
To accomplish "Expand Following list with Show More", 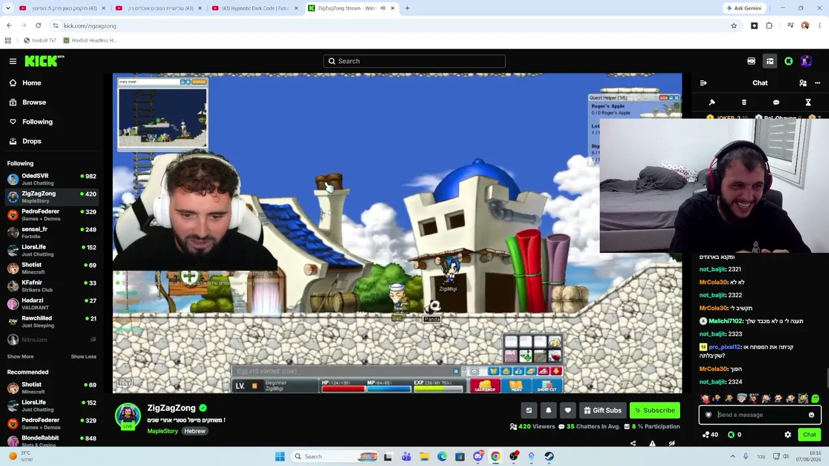I will (x=20, y=357).
